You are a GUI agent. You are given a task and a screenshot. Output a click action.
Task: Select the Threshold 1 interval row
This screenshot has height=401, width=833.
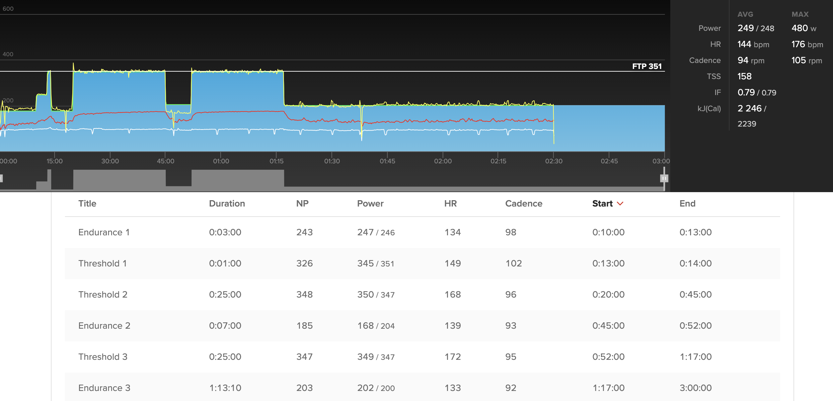pos(102,263)
